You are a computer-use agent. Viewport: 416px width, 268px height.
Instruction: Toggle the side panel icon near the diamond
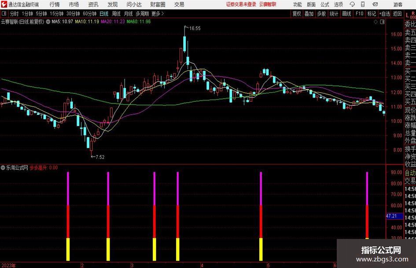[382, 22]
